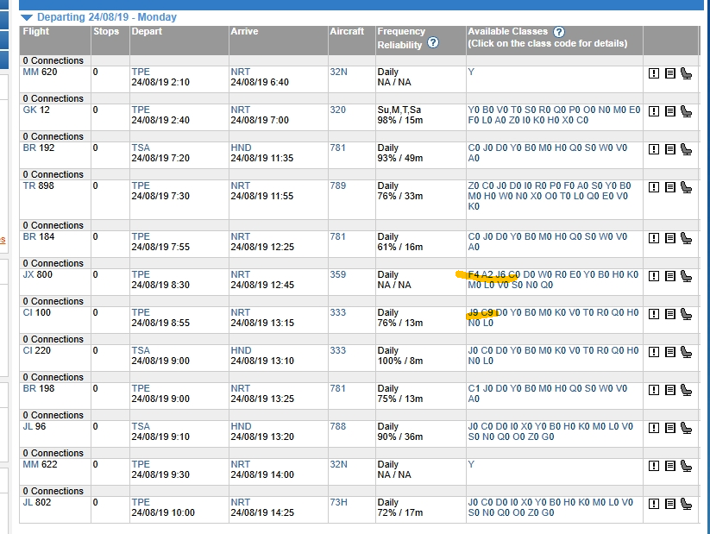Click departure time 24/08/19 8:30
This screenshot has width=710, height=534.
click(160, 285)
